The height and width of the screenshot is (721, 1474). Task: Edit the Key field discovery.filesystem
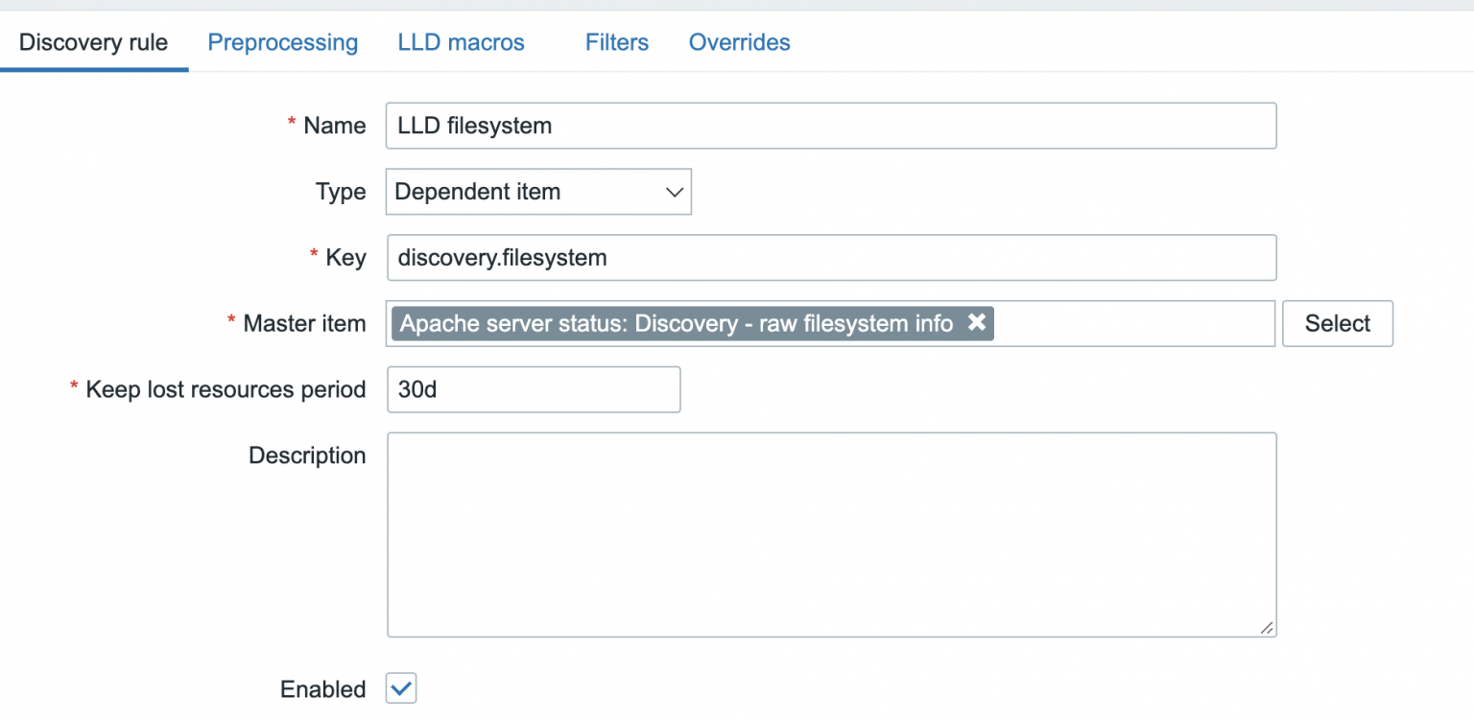click(831, 257)
